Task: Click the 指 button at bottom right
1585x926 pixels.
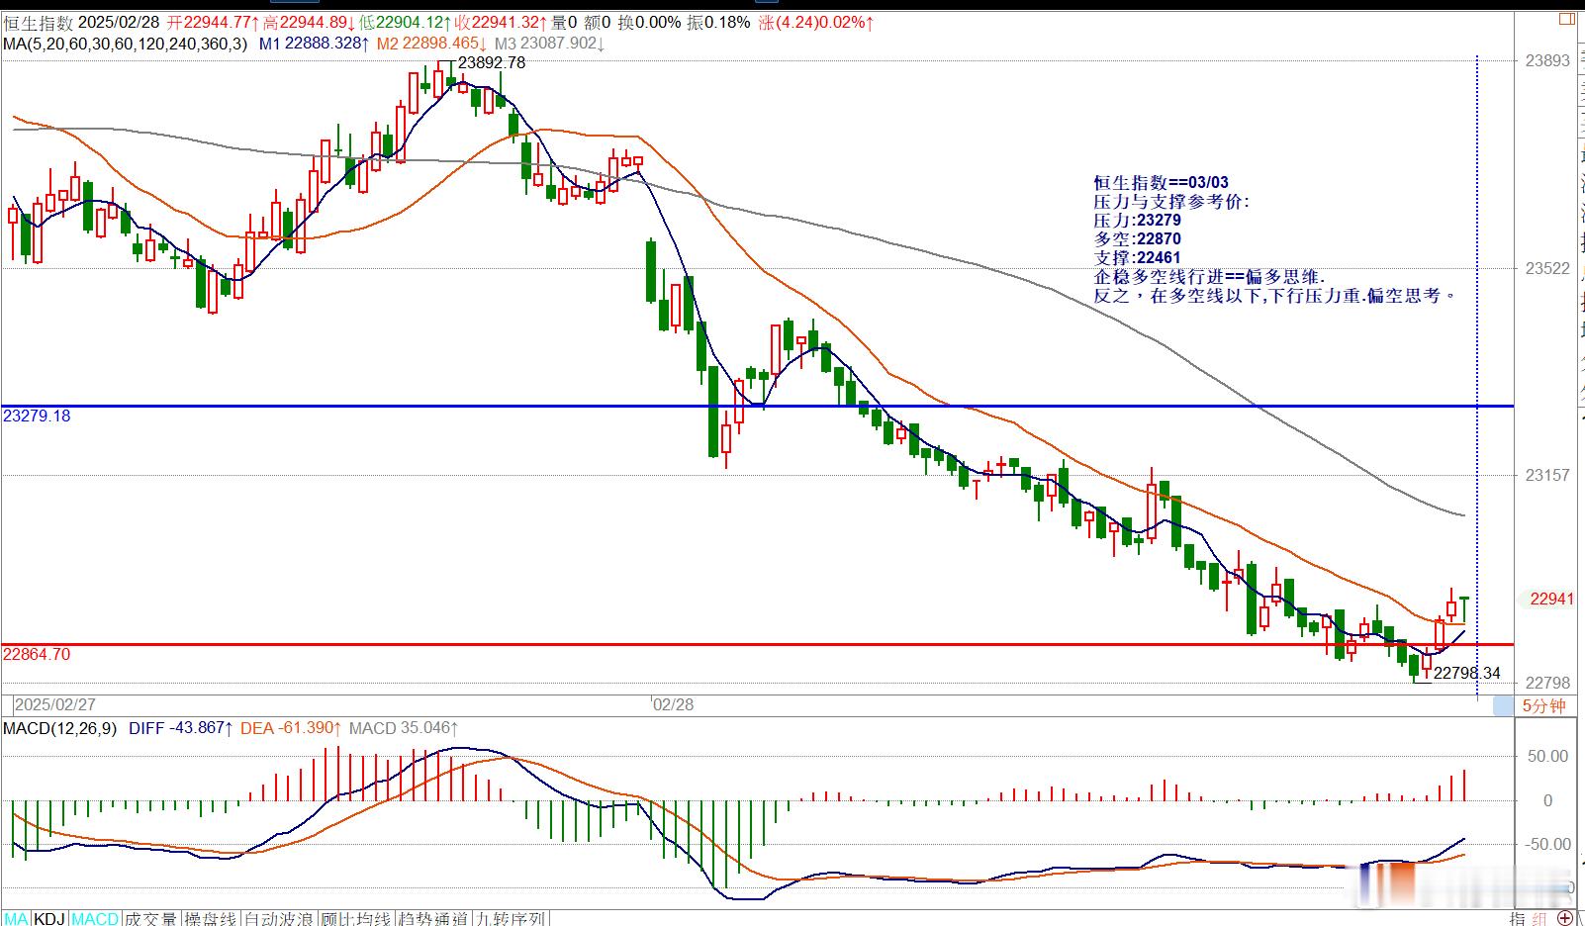Action: (1518, 918)
